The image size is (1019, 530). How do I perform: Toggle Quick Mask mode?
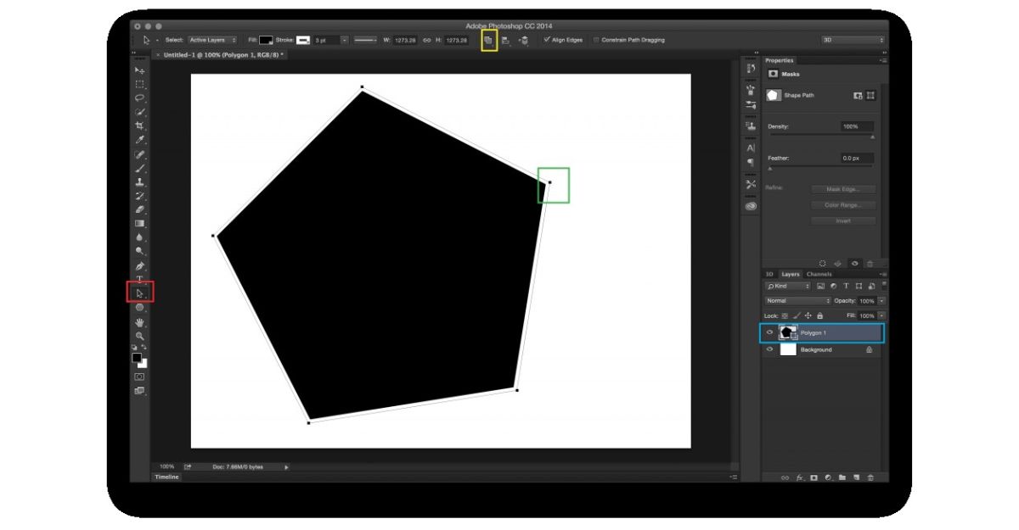coord(139,377)
